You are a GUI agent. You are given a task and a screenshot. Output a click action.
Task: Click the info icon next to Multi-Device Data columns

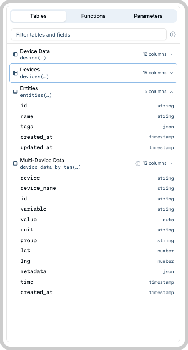pyautogui.click(x=138, y=164)
